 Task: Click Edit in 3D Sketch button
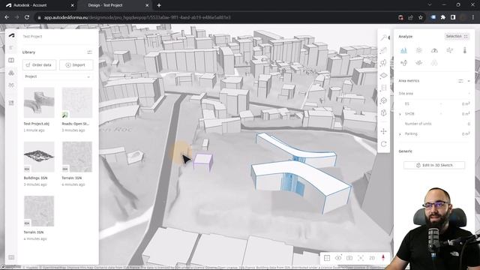click(434, 165)
